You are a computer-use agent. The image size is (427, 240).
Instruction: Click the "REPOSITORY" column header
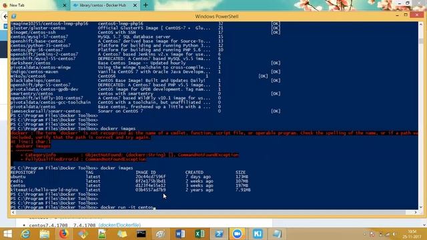(x=23, y=172)
